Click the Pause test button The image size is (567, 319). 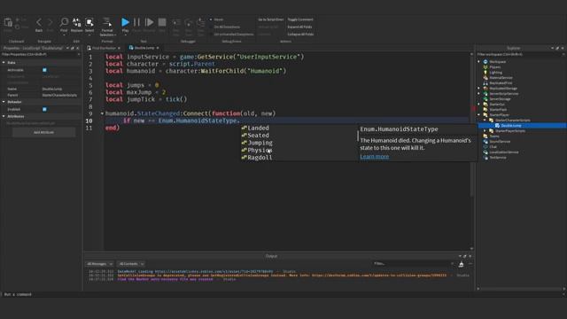click(136, 22)
